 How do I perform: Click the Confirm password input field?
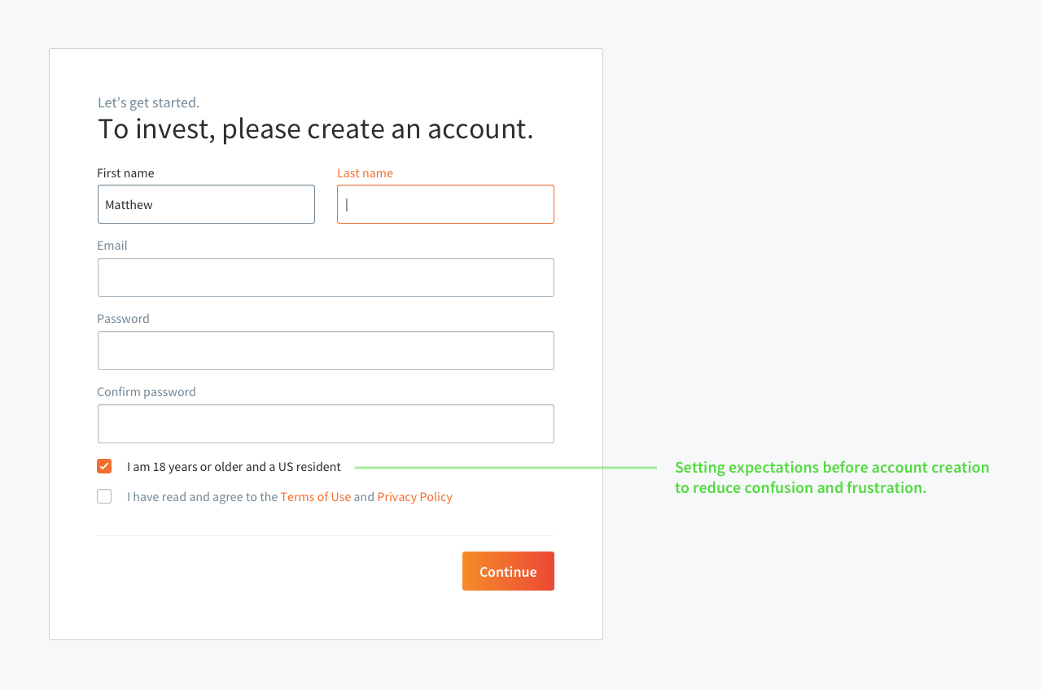326,424
